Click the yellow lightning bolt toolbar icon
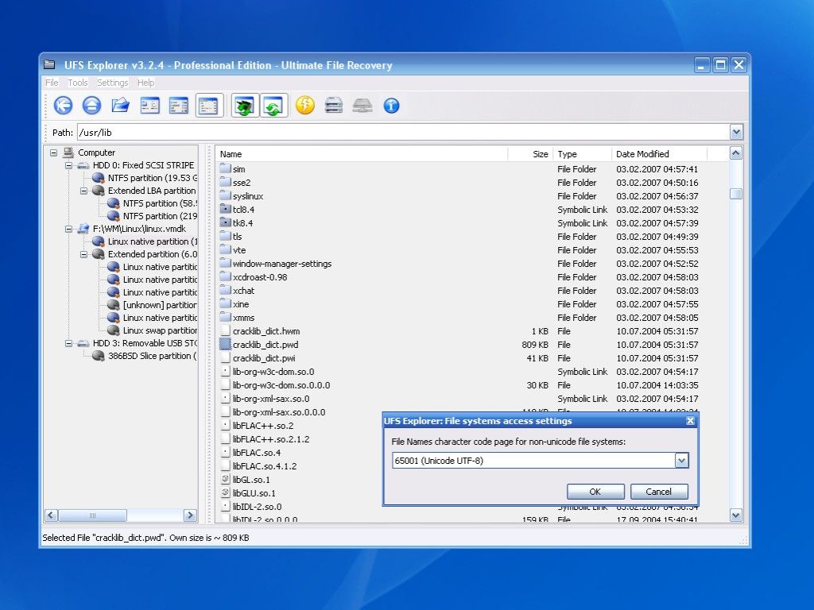This screenshot has width=814, height=610. 305,106
